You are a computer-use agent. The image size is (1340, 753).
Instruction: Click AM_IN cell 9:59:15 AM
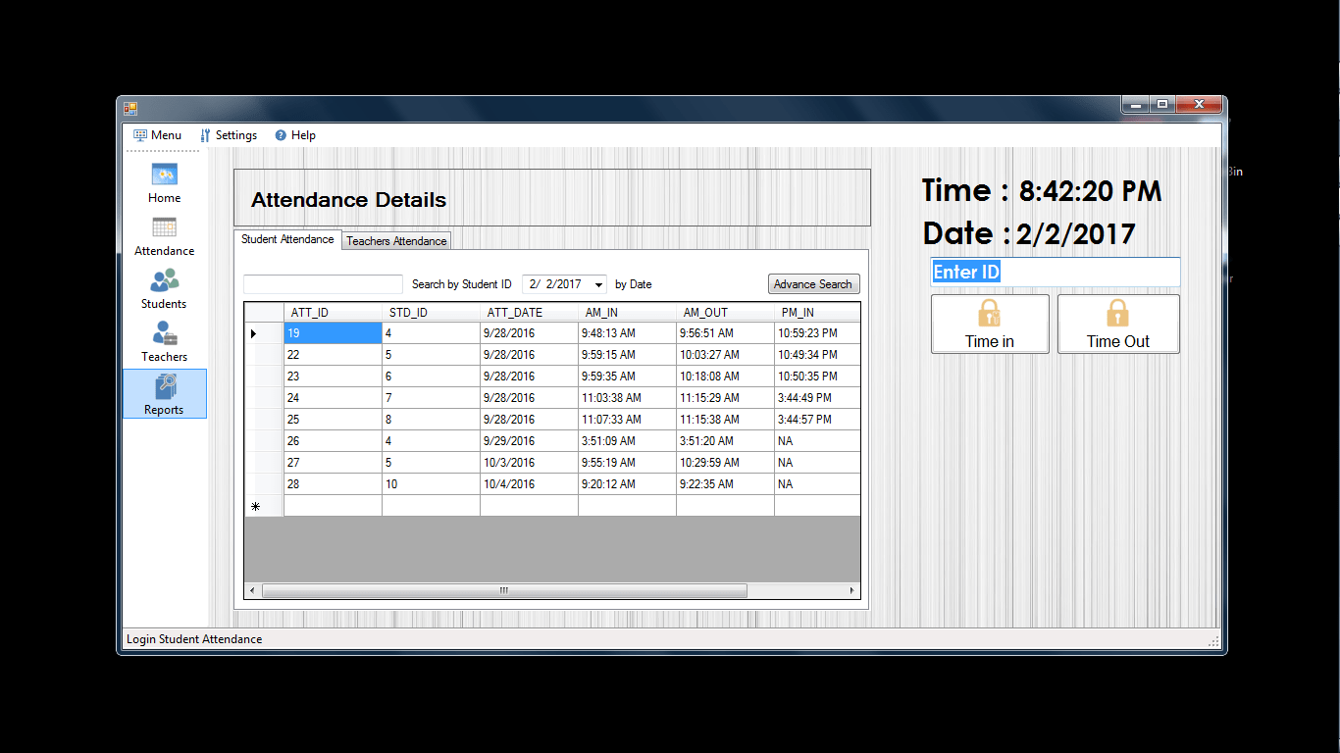click(x=627, y=355)
